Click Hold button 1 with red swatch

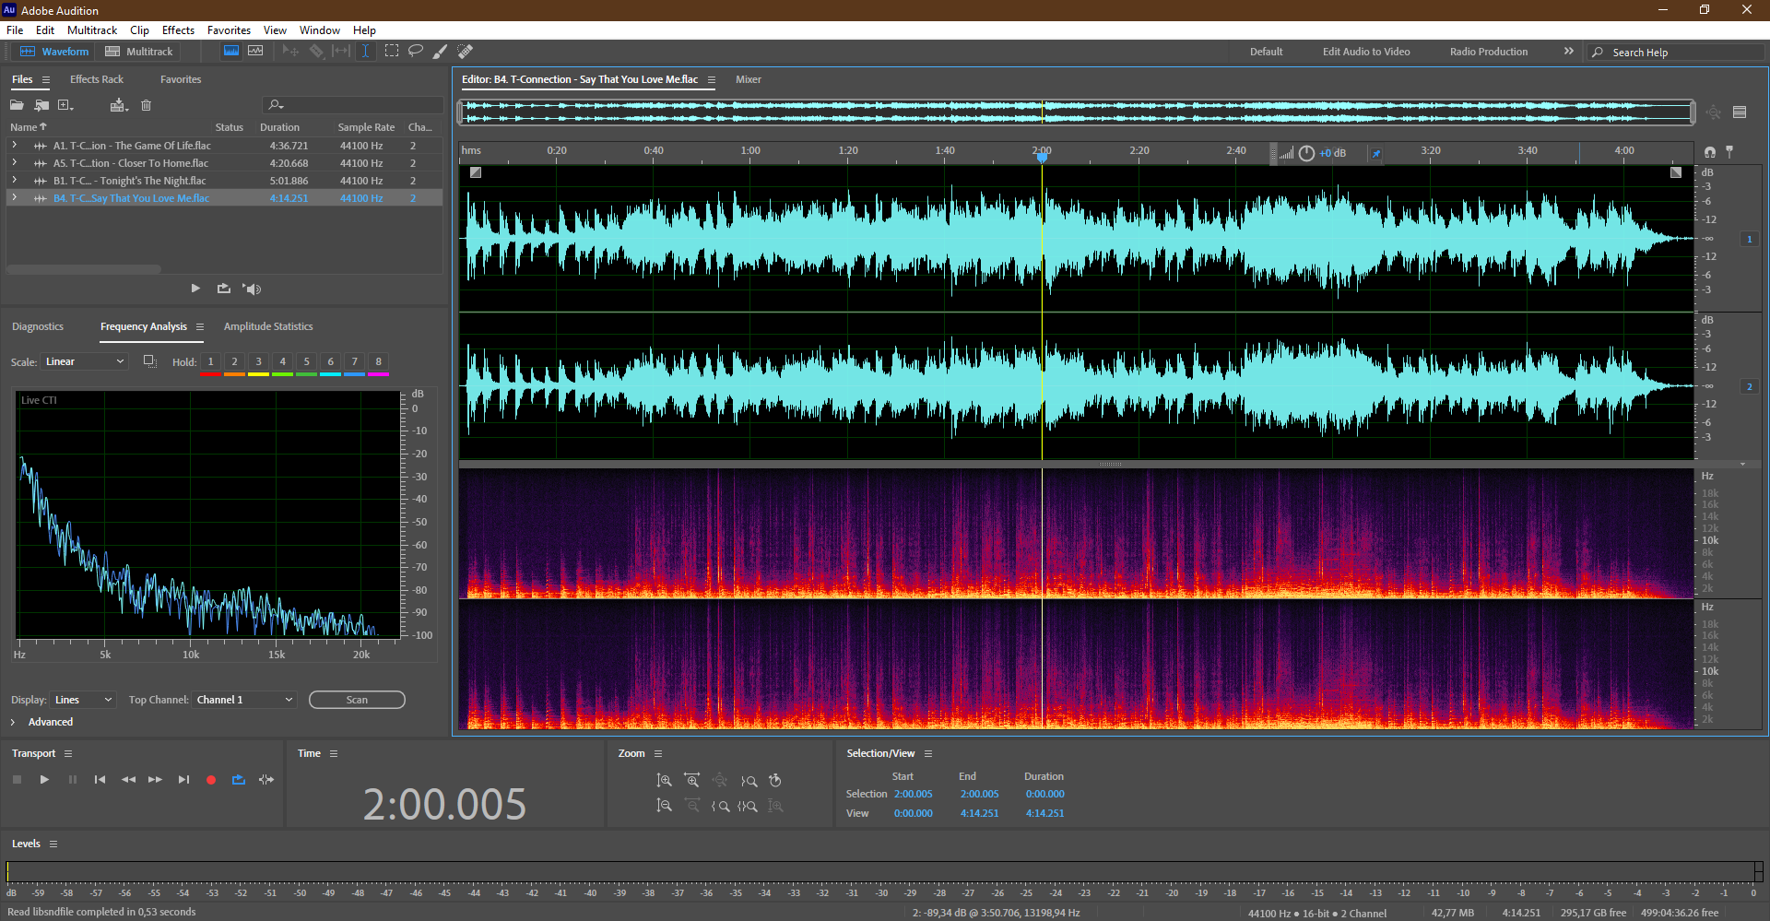click(x=210, y=363)
